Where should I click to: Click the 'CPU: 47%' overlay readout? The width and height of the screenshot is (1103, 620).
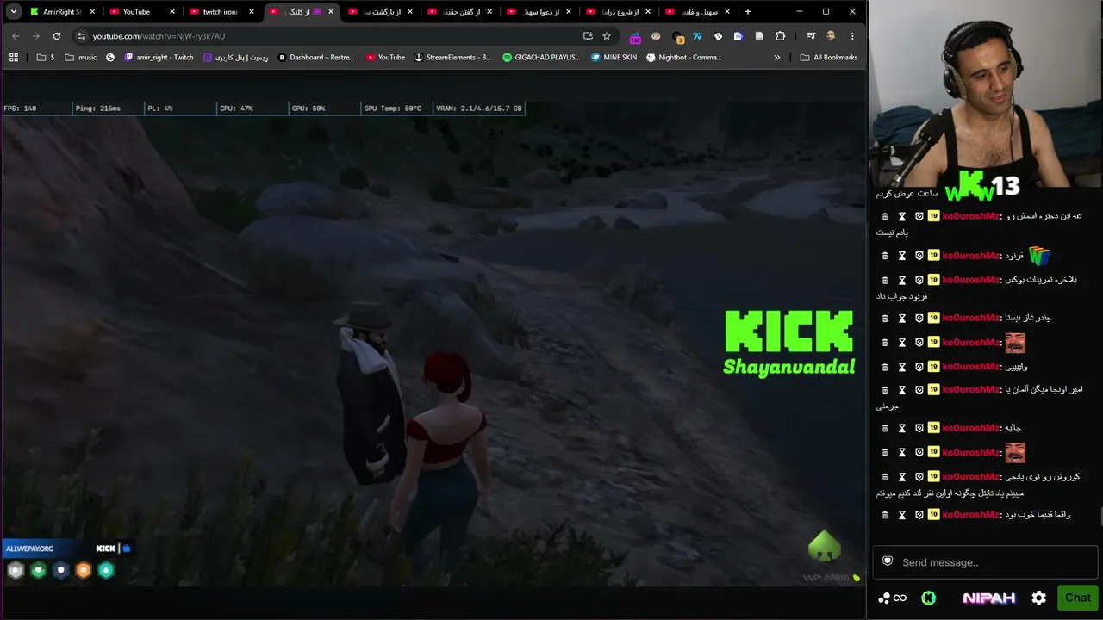pyautogui.click(x=236, y=108)
